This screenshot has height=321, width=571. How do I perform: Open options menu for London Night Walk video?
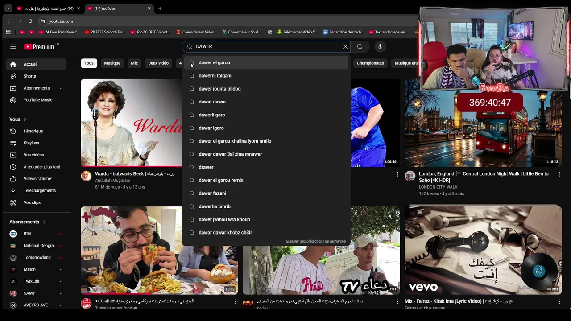559,174
